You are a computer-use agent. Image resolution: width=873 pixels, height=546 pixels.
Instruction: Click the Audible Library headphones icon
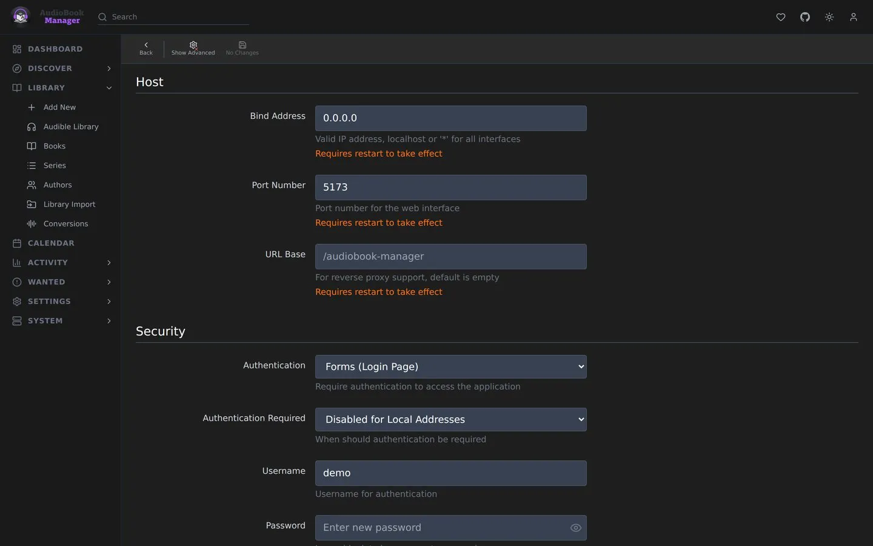[32, 127]
